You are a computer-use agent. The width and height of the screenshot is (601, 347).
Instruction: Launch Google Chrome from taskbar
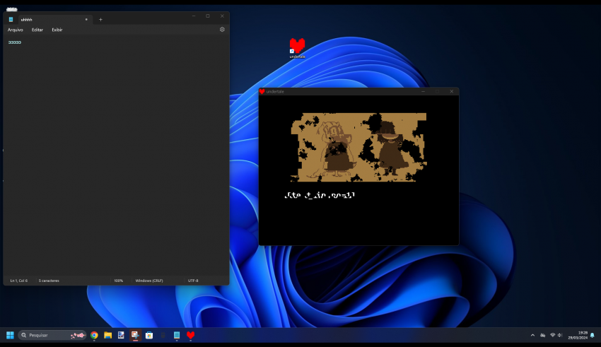click(x=94, y=335)
